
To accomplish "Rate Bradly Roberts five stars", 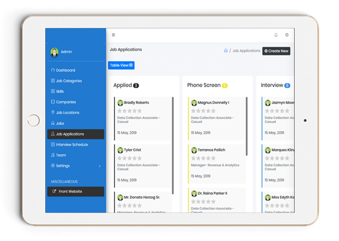I will (x=139, y=111).
